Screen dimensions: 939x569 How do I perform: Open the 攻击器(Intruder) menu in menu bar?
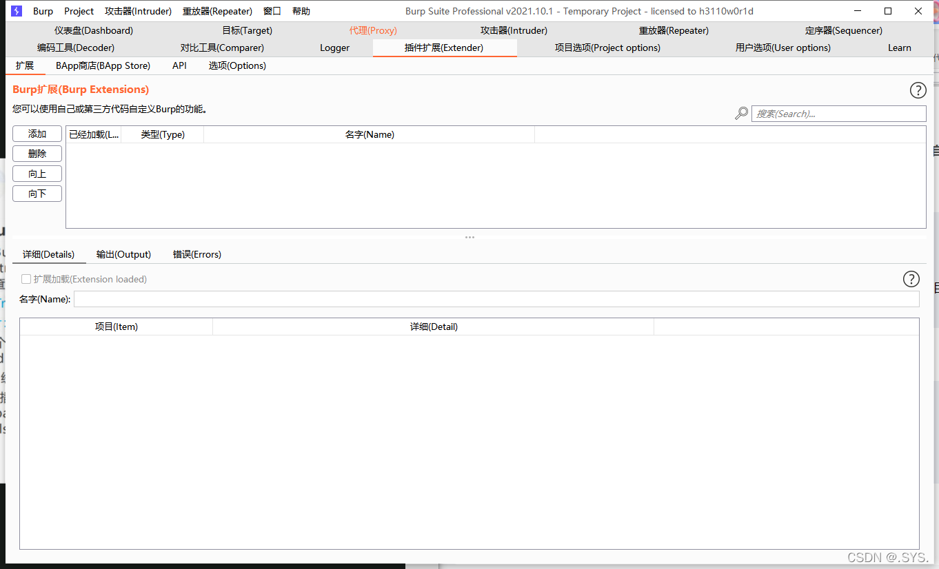tap(138, 11)
